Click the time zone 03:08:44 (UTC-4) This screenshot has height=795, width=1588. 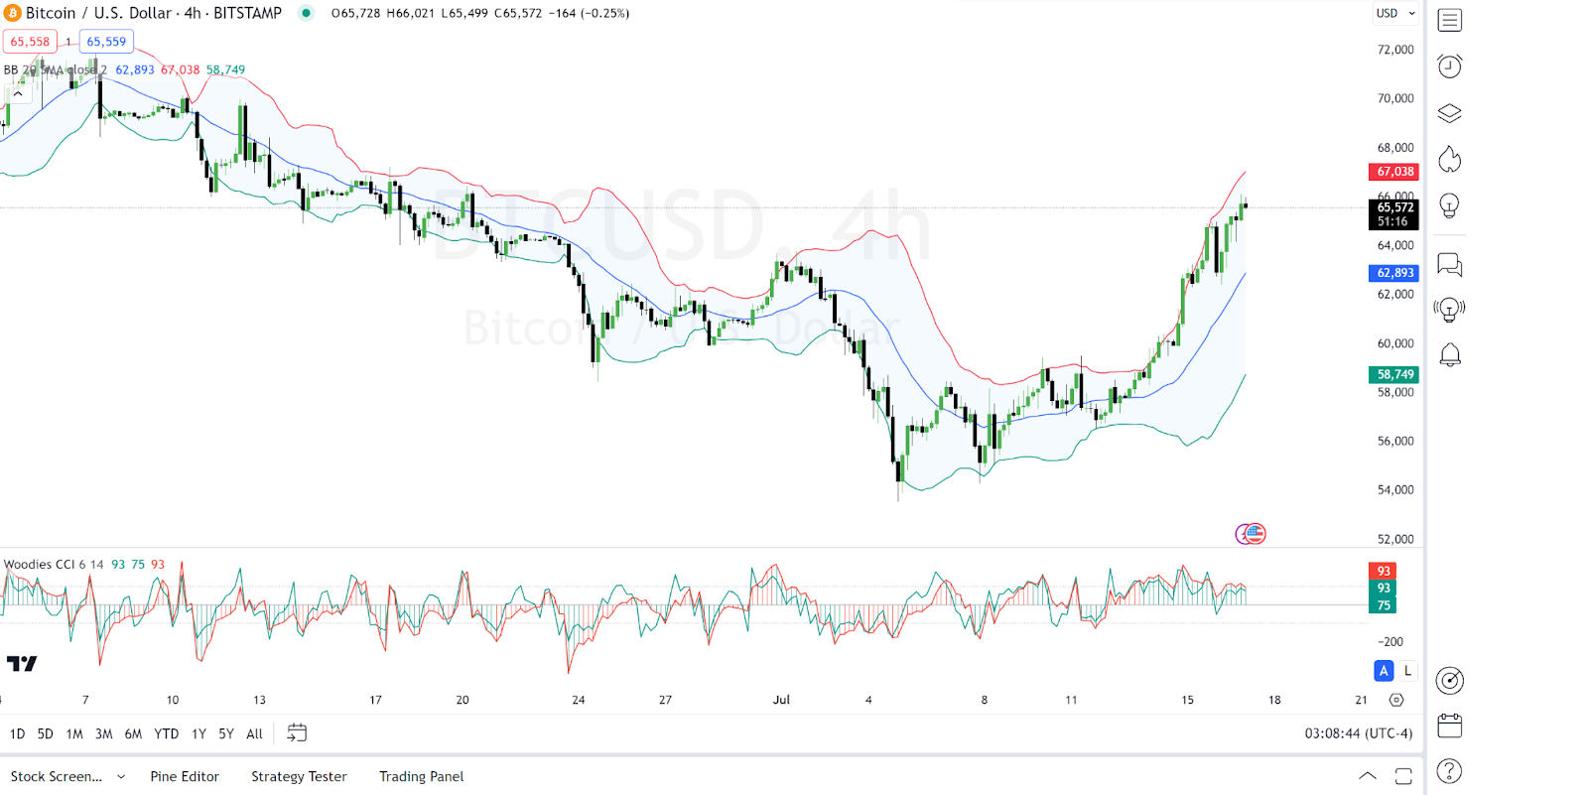[x=1358, y=733]
